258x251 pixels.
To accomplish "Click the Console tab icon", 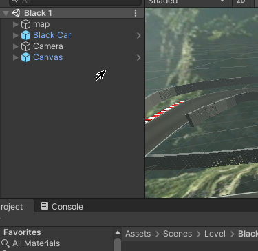I will tap(45, 206).
